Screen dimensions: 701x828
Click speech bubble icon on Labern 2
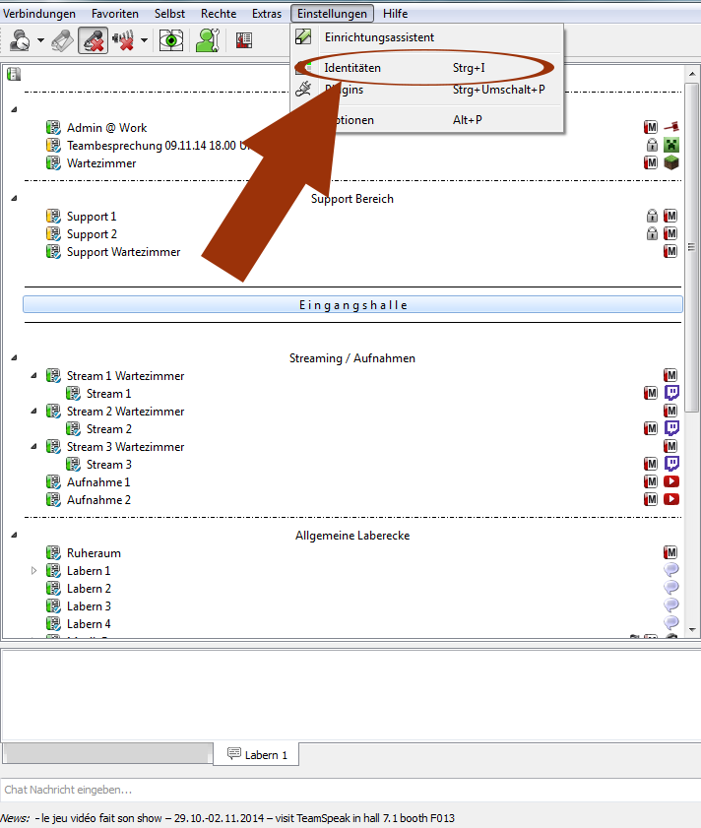(x=670, y=587)
